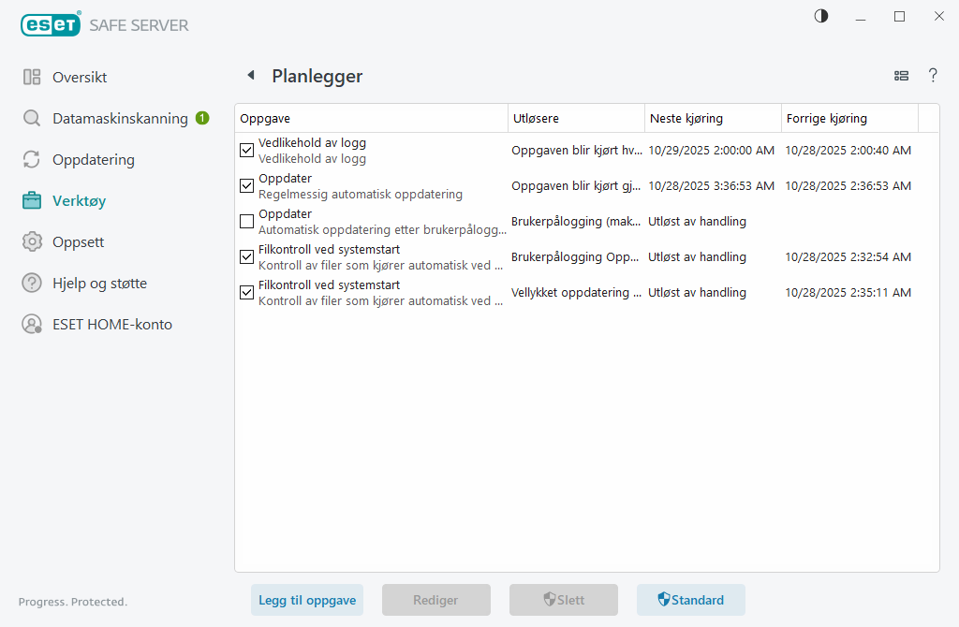The width and height of the screenshot is (959, 627).
Task: Restore defaults with the Standard button
Action: (690, 600)
